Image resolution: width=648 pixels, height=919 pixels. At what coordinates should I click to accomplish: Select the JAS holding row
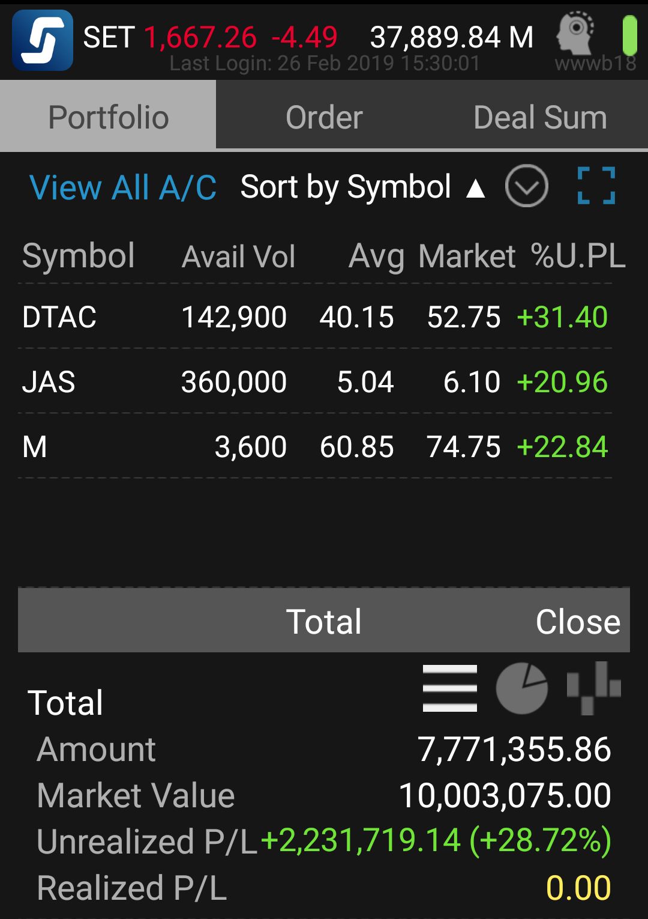(315, 381)
